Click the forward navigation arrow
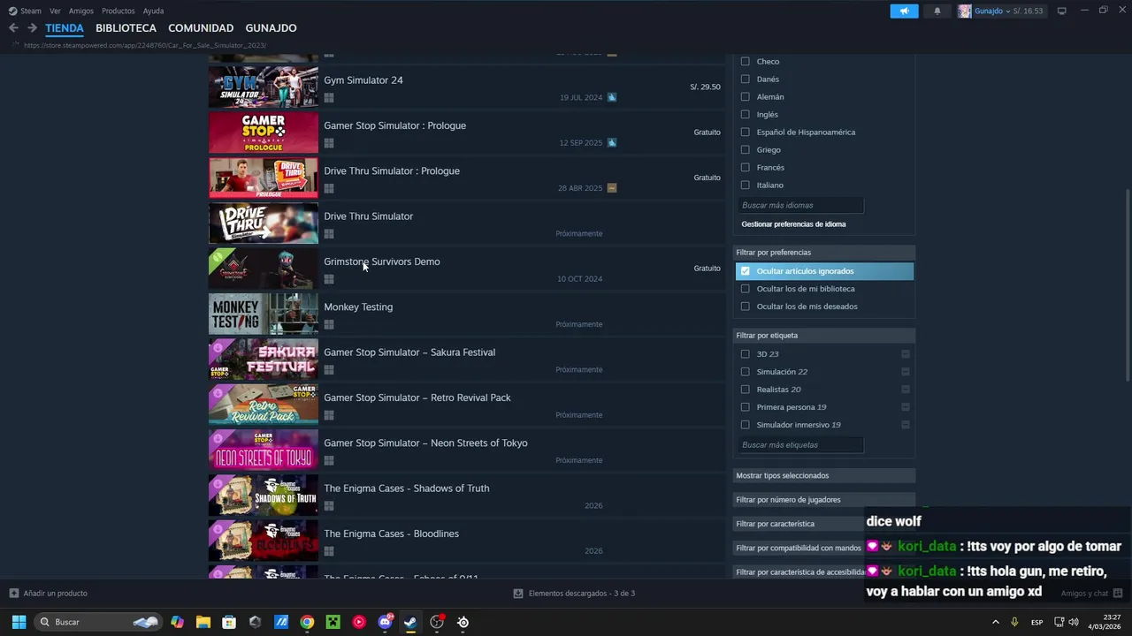This screenshot has height=636, width=1132. [32, 28]
